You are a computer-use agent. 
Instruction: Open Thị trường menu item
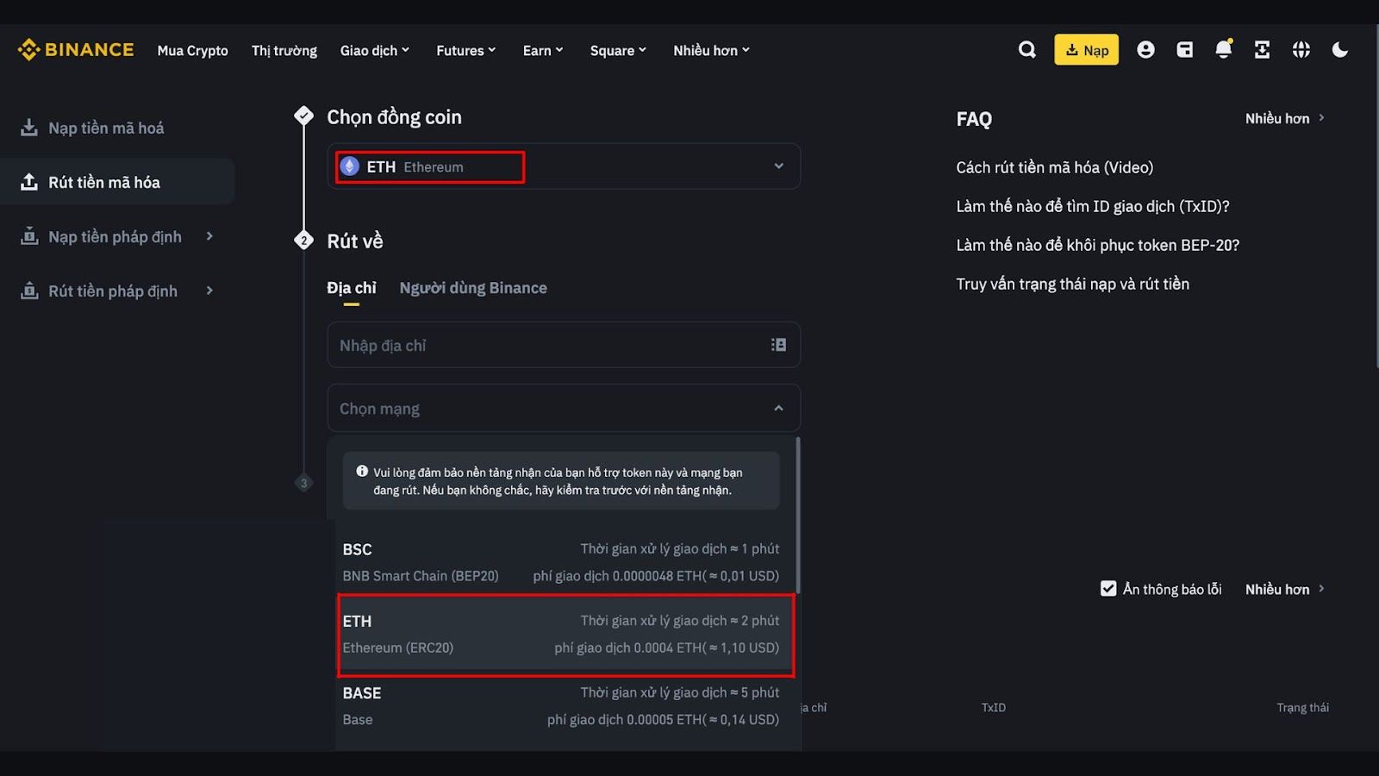click(284, 50)
